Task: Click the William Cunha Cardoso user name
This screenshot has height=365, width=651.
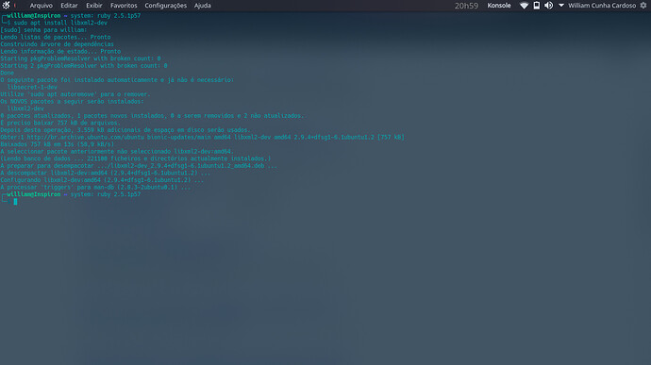Action: (602, 6)
